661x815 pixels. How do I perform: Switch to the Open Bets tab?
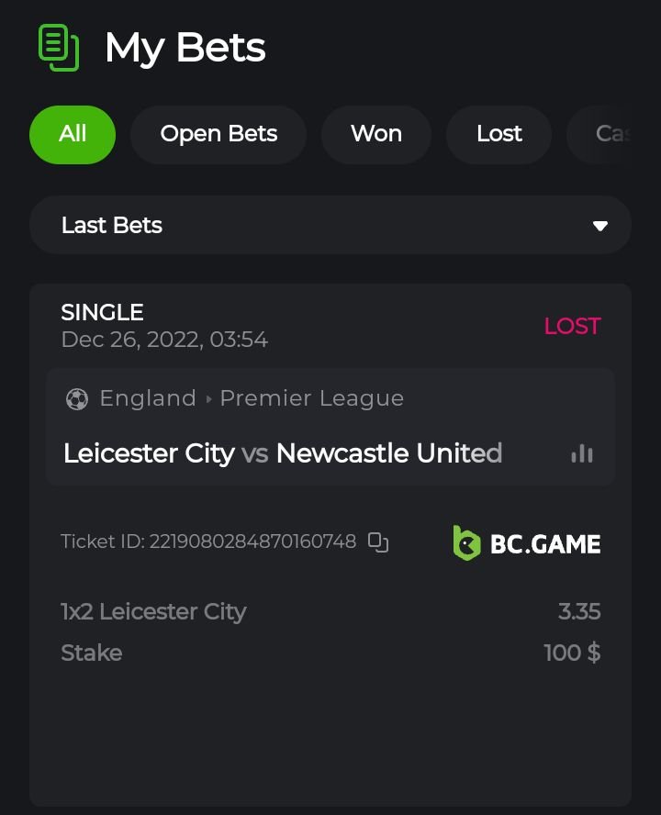tap(218, 134)
